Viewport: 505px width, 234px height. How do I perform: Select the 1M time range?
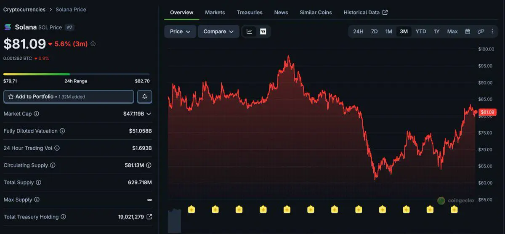click(x=388, y=32)
